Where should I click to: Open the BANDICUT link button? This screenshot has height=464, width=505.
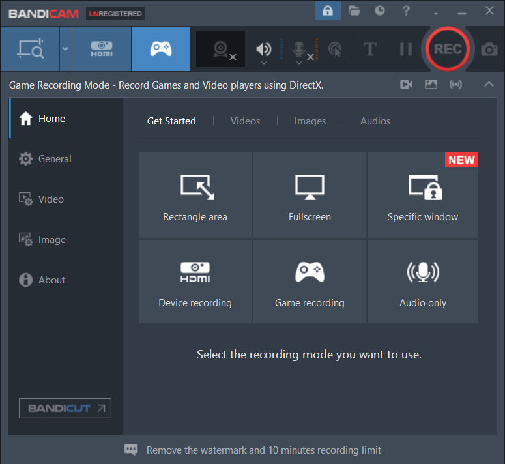click(x=65, y=409)
